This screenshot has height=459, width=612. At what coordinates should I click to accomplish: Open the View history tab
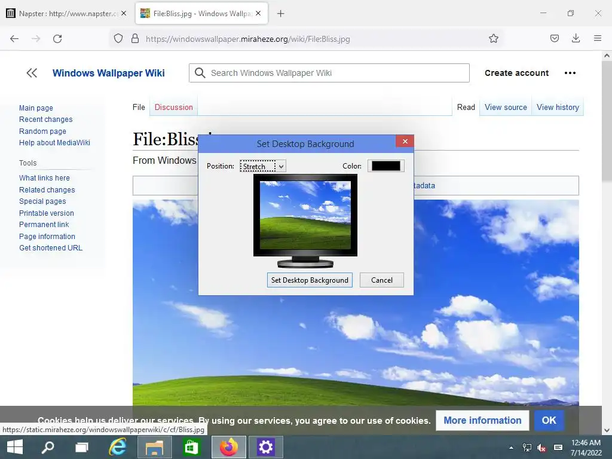[558, 108]
